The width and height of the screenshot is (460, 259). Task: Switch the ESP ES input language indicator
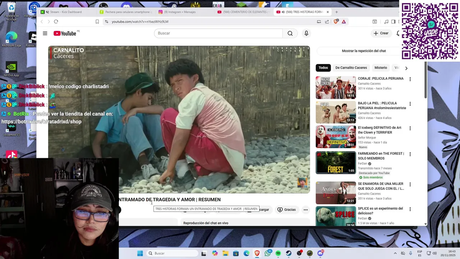tap(420, 253)
